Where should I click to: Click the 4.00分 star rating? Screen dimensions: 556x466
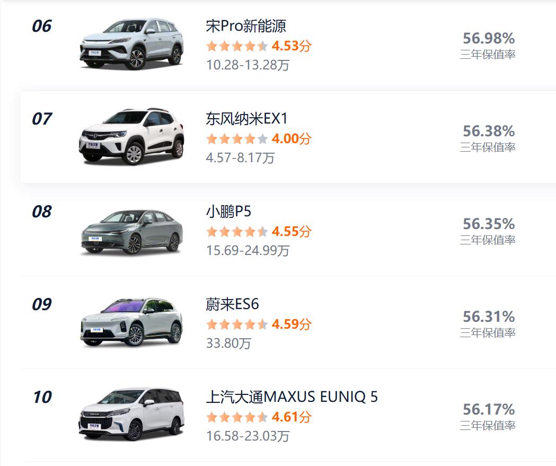259,139
